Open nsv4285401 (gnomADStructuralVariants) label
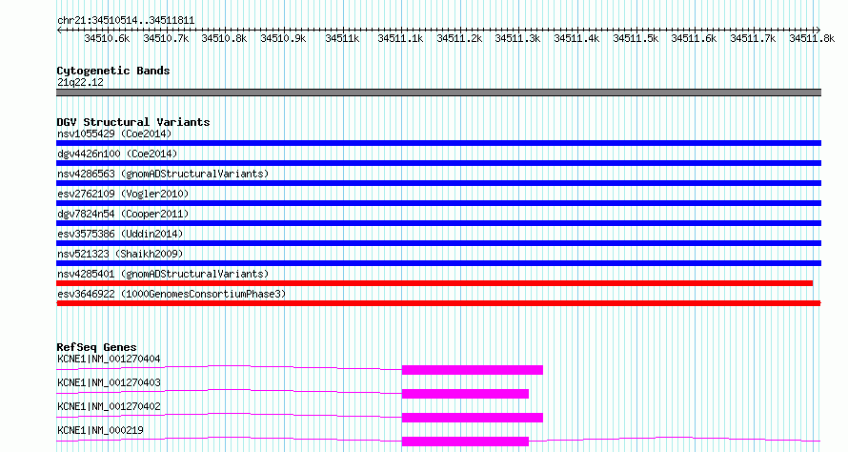The image size is (848, 452). click(x=163, y=274)
